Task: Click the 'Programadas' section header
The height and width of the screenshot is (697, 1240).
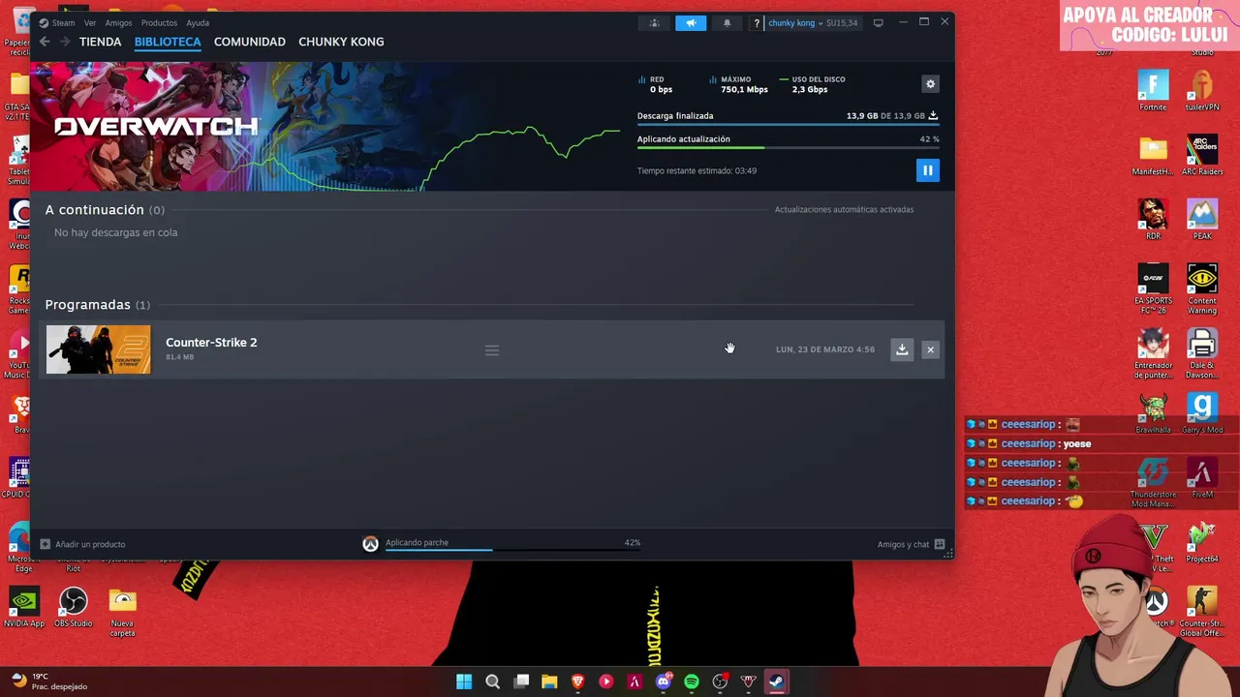Action: 97,305
